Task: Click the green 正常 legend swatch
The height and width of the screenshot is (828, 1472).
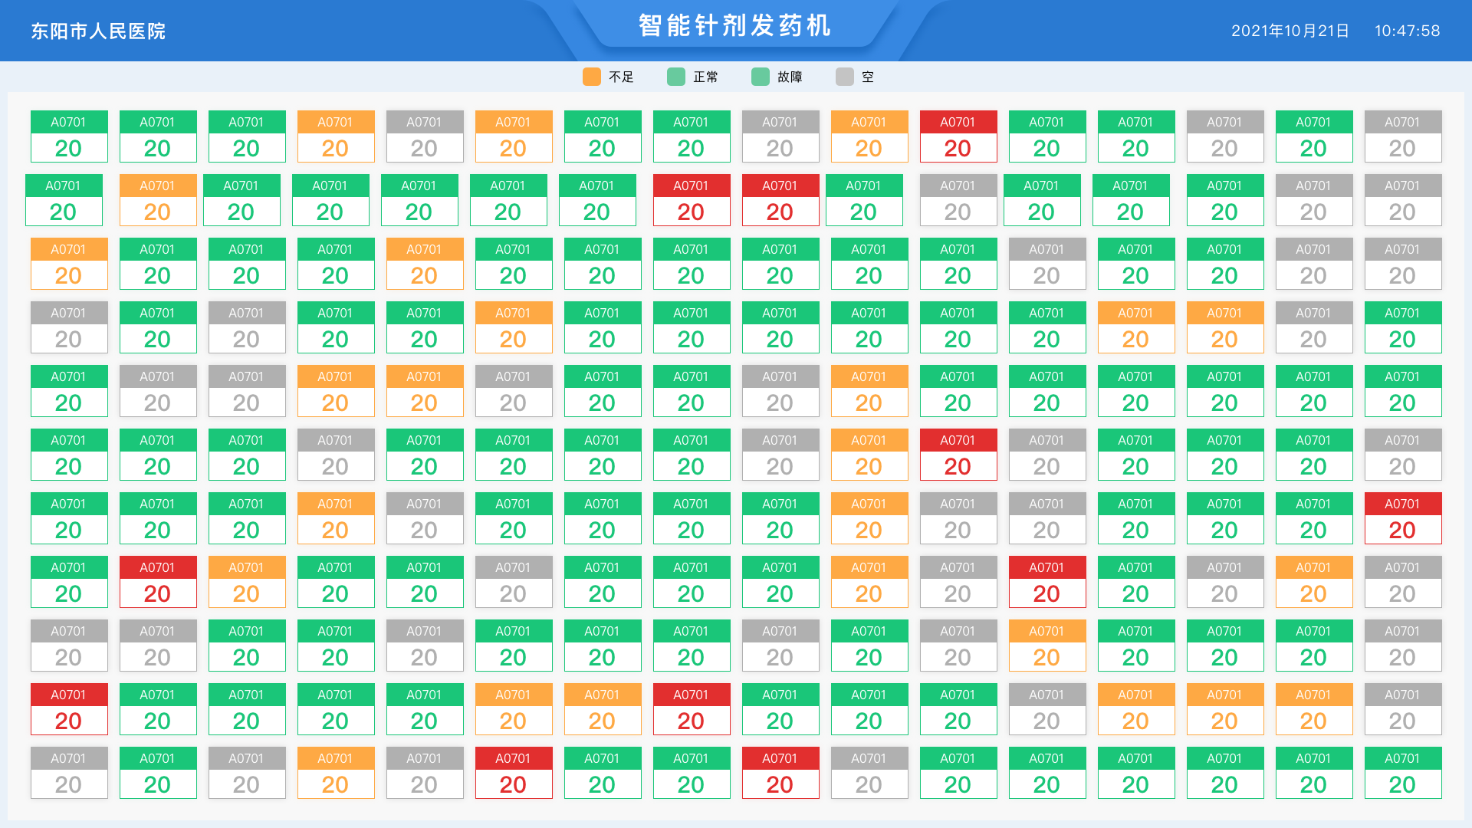Action: (675, 77)
